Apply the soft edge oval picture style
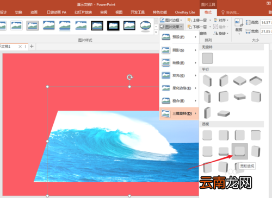The image size is (272, 198). click(x=145, y=25)
